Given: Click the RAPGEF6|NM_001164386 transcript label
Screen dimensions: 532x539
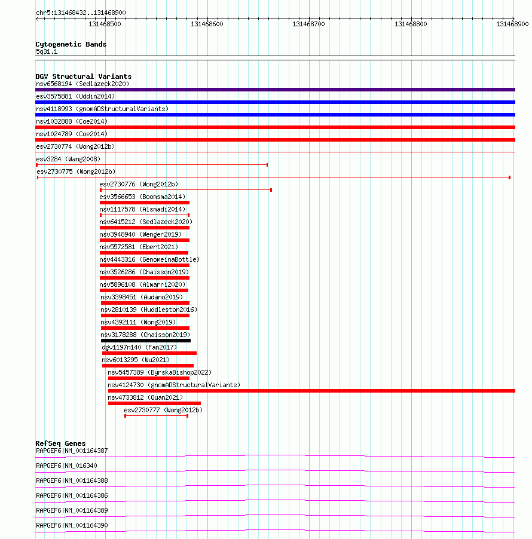Looking at the screenshot, I should click(x=72, y=496).
